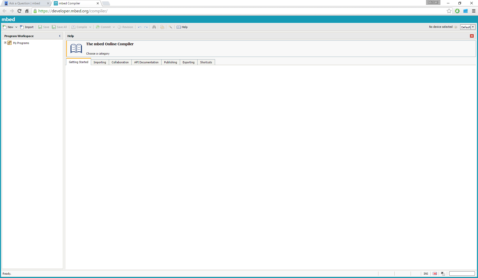The height and width of the screenshot is (278, 478).
Task: Click the UK flag language icon
Action: click(435, 274)
